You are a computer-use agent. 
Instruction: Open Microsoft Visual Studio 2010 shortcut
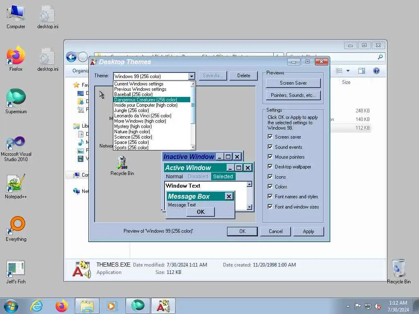[16, 149]
